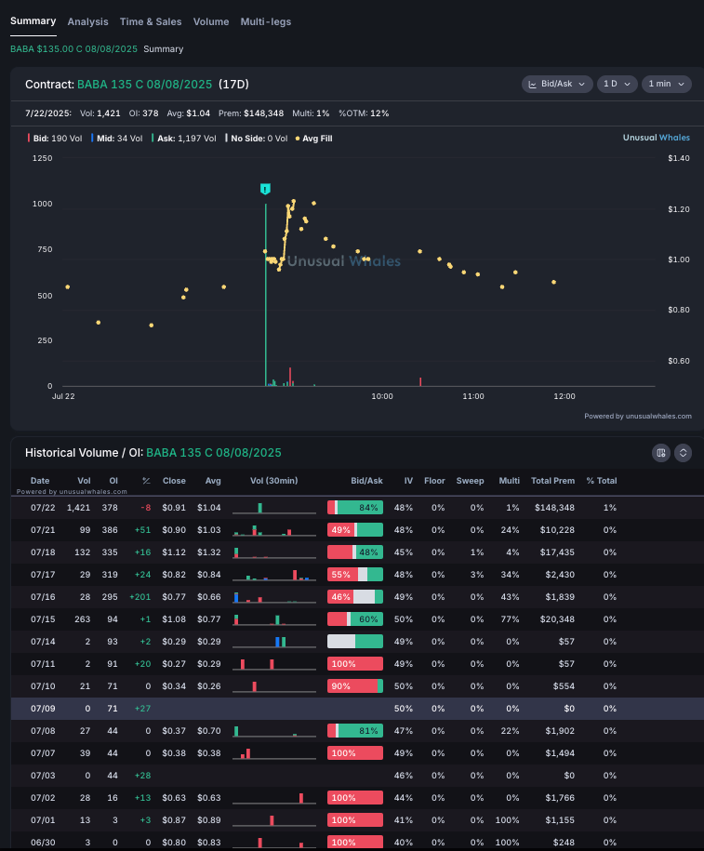704x851 pixels.
Task: Open the 1 min interval dropdown
Action: [x=667, y=84]
